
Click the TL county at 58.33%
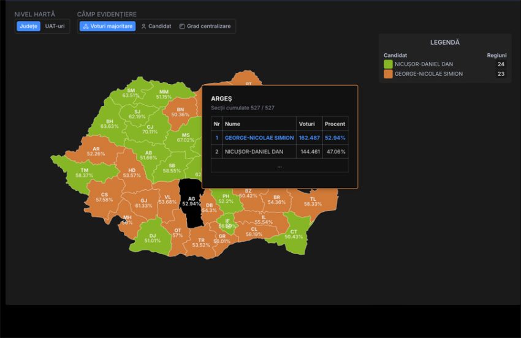(x=313, y=201)
